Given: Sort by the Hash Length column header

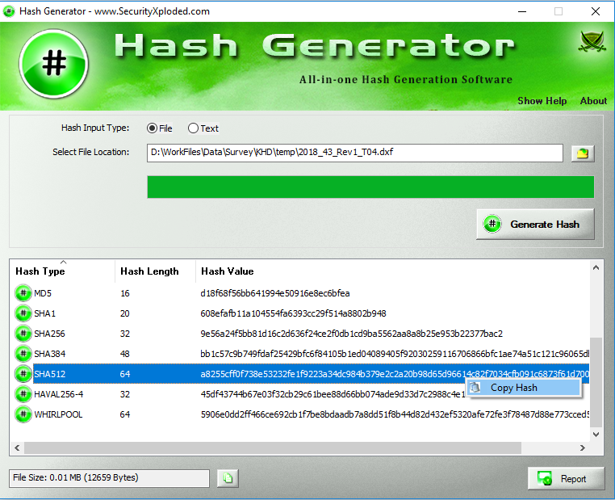Looking at the screenshot, I should pos(155,271).
